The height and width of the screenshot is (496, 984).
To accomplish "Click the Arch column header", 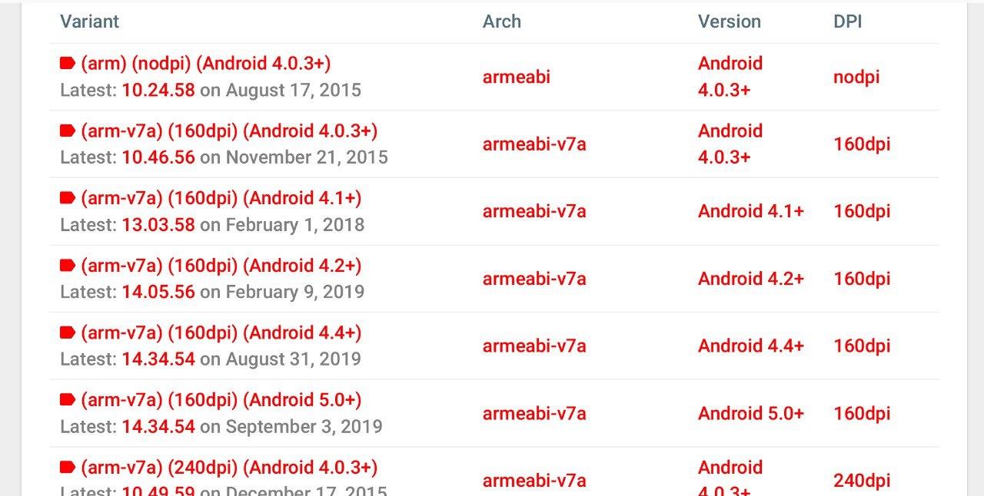I will pyautogui.click(x=502, y=21).
